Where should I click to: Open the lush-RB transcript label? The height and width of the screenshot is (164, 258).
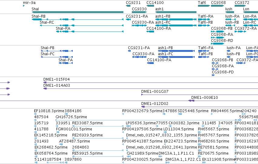pyautogui.click(x=232, y=22)
